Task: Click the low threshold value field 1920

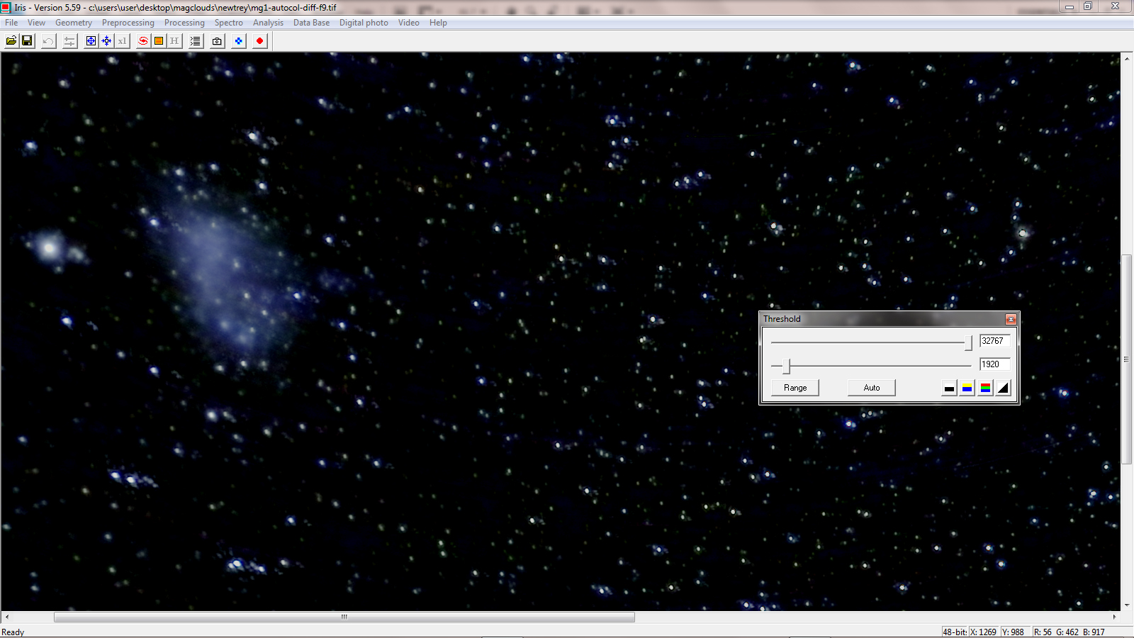Action: coord(994,364)
